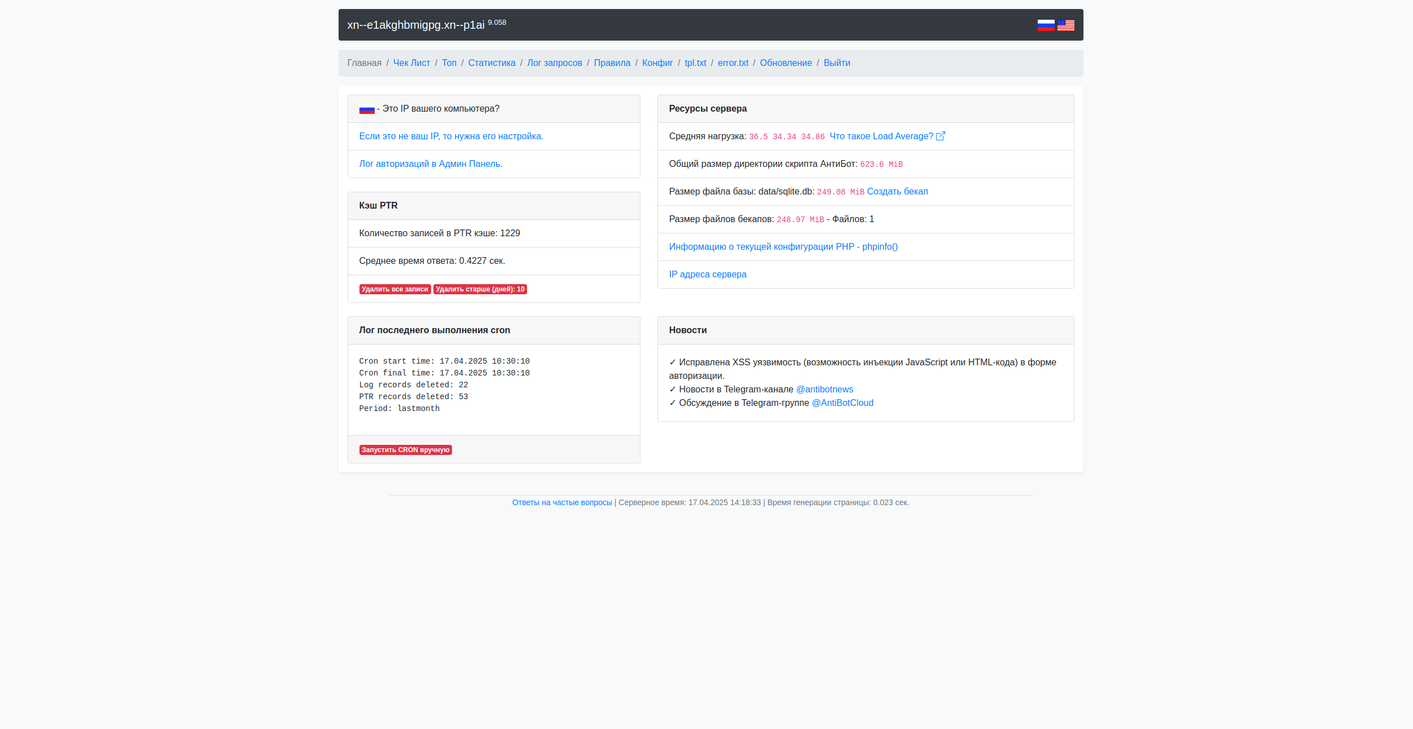Open the Конфиг settings page
Screen dimensions: 1413x729
point(657,63)
